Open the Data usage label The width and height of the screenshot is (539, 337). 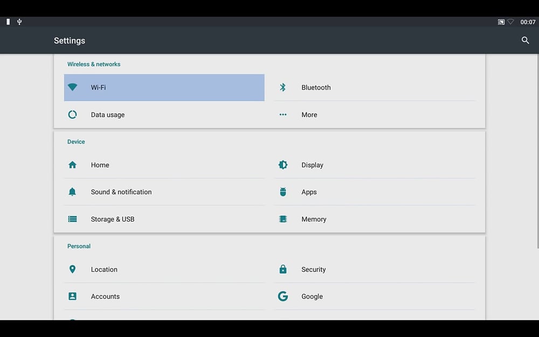[108, 115]
